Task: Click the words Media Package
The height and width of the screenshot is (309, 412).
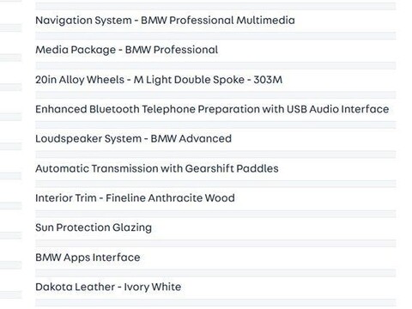Action: coord(76,50)
